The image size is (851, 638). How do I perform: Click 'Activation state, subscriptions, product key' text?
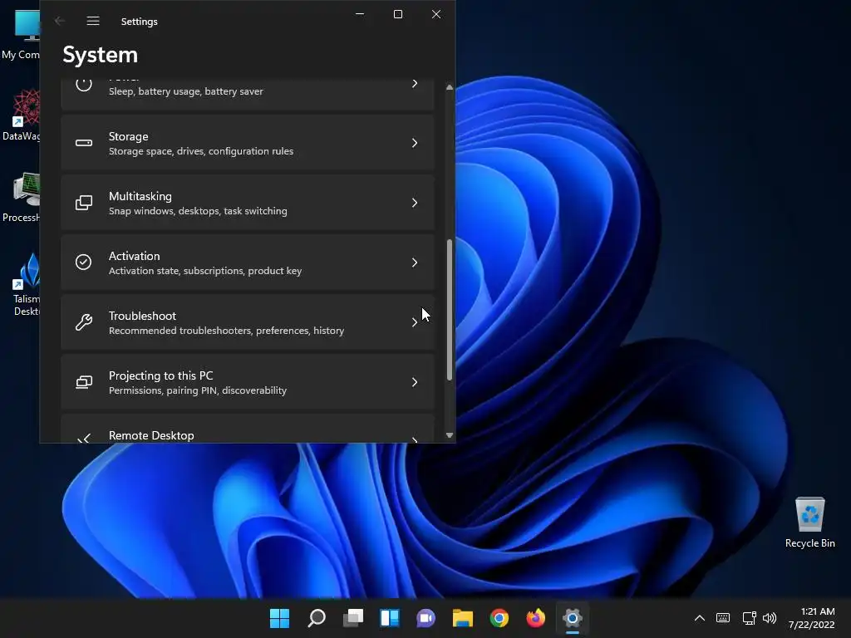[205, 270]
